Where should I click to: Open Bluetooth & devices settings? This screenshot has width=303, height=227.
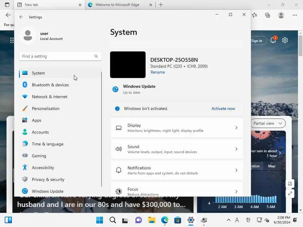[60, 85]
